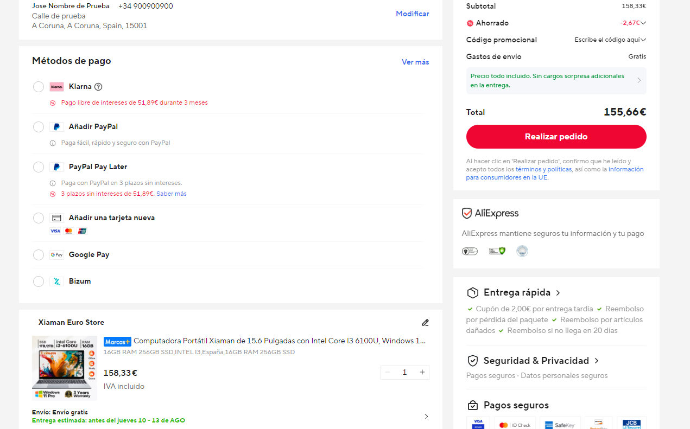Select the Bizum radio button

39,281
